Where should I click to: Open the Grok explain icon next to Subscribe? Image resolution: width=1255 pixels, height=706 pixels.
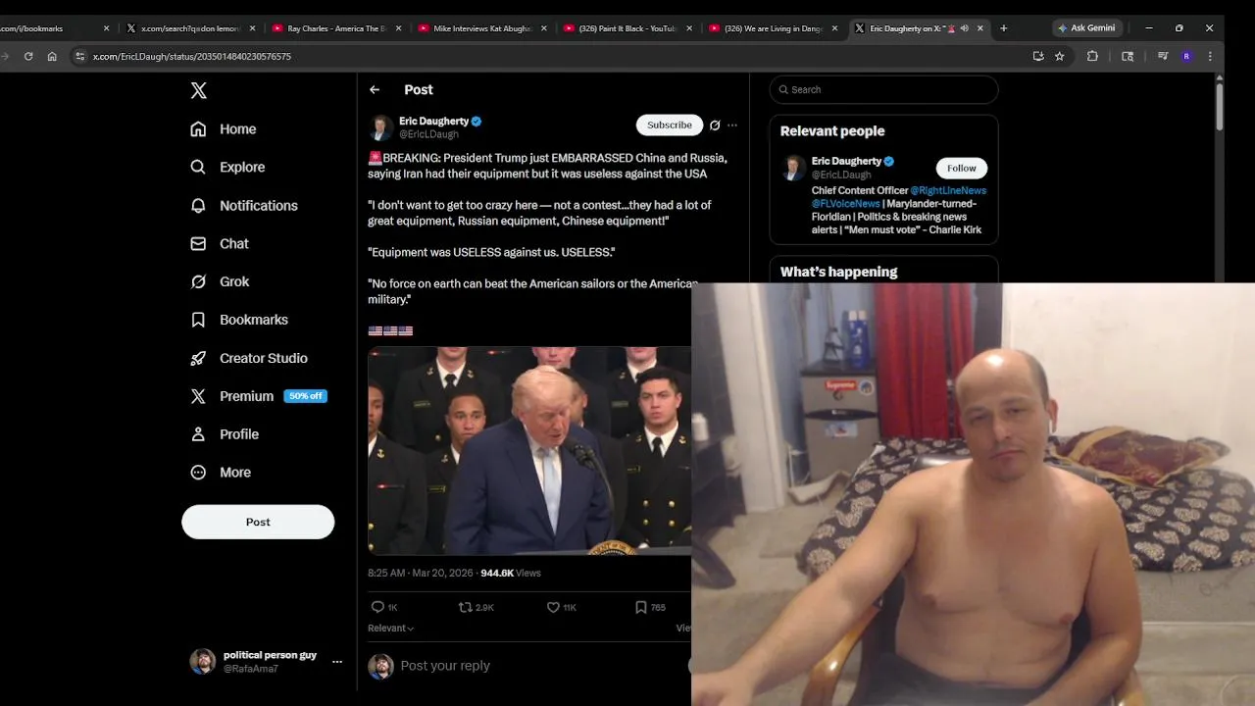715,125
